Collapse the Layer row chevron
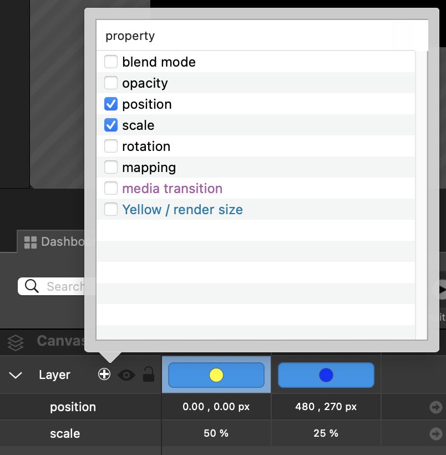This screenshot has height=455, width=446. click(16, 375)
